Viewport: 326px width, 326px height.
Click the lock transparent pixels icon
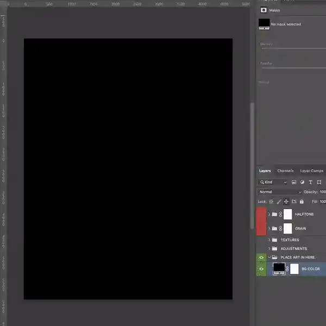pyautogui.click(x=271, y=202)
